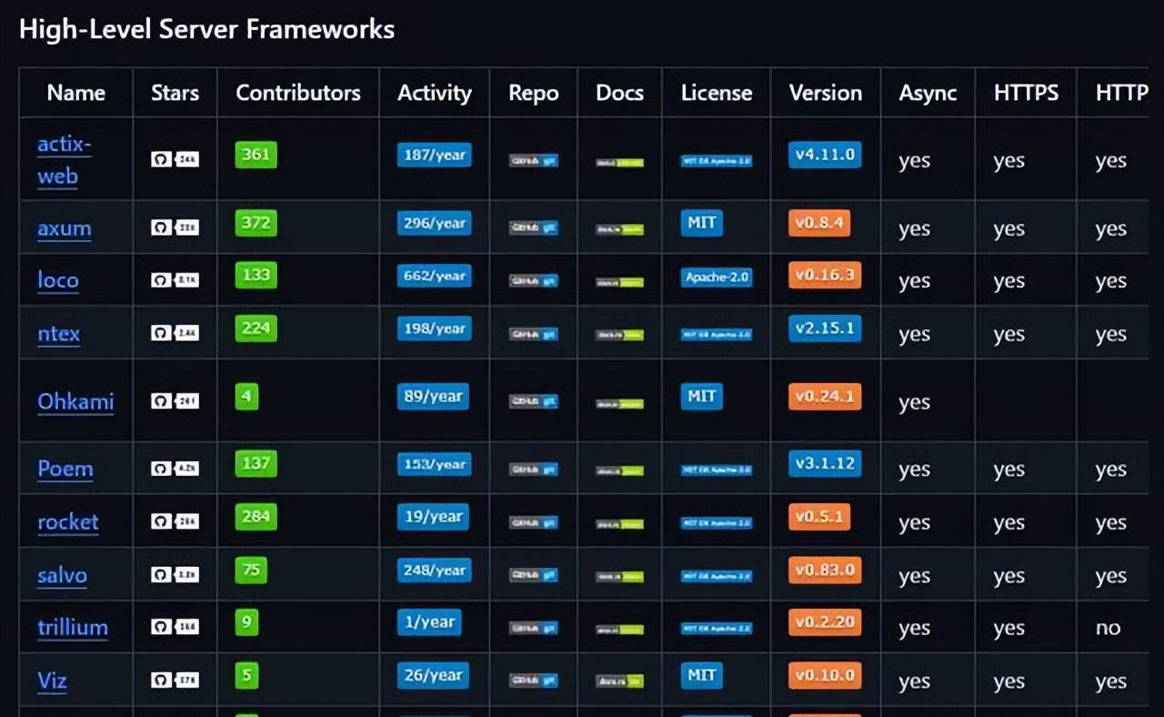
Task: Select the 89/year activity badge
Action: tap(433, 397)
